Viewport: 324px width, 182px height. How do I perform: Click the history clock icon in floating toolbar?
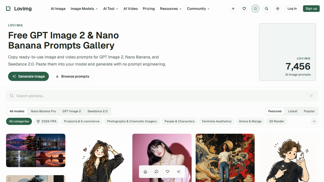click(156, 172)
